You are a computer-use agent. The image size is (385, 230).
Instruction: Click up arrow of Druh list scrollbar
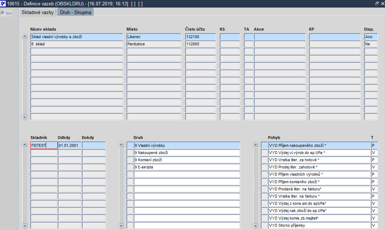121,145
